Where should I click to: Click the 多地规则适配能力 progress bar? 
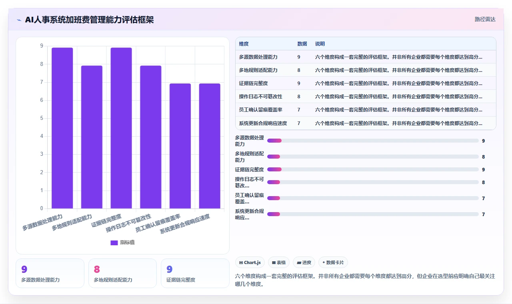(373, 157)
